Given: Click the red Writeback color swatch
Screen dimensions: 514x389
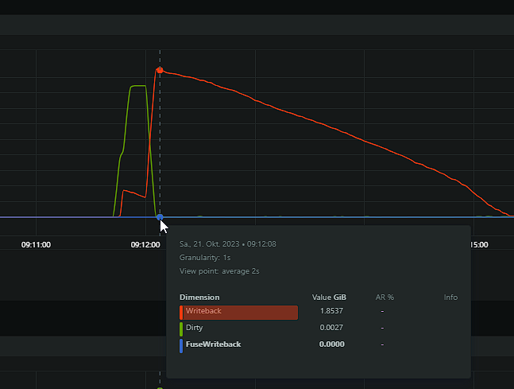Looking at the screenshot, I should tap(181, 313).
